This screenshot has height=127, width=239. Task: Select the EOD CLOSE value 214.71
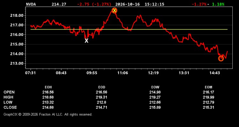click(x=102, y=107)
